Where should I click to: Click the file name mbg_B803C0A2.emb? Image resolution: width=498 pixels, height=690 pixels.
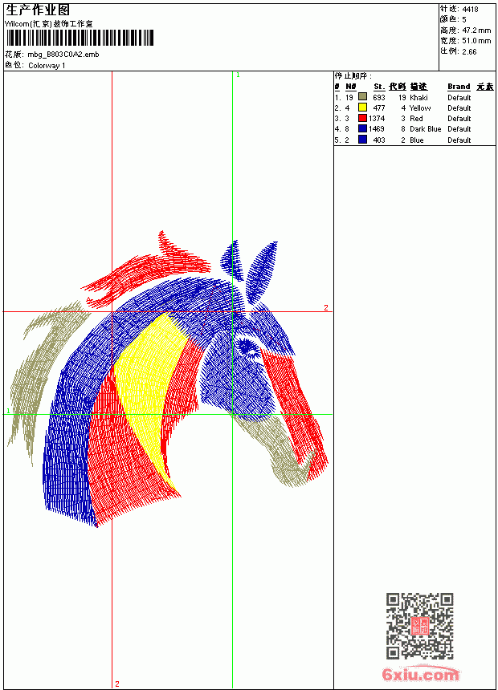(63, 55)
